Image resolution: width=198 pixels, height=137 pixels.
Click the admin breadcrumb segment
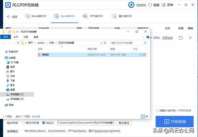(x=41, y=43)
